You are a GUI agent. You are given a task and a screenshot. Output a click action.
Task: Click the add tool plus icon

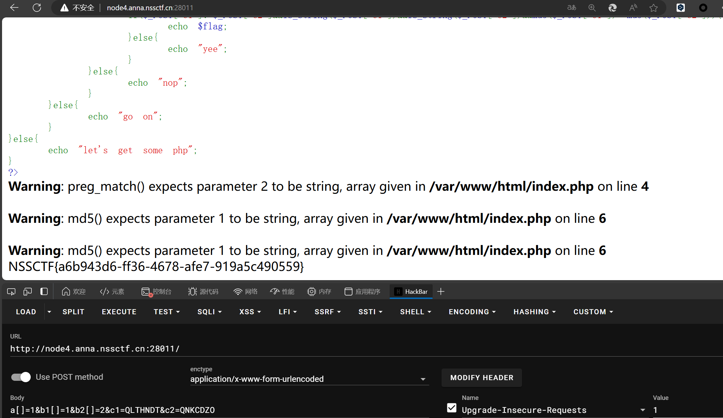[441, 291]
